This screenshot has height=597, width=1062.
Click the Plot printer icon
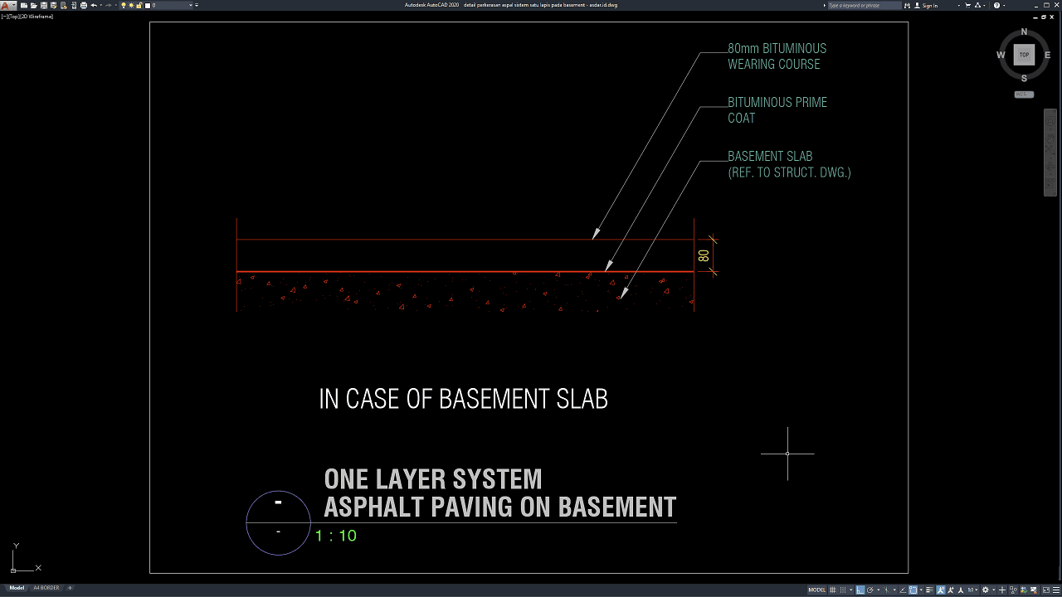tap(83, 5)
